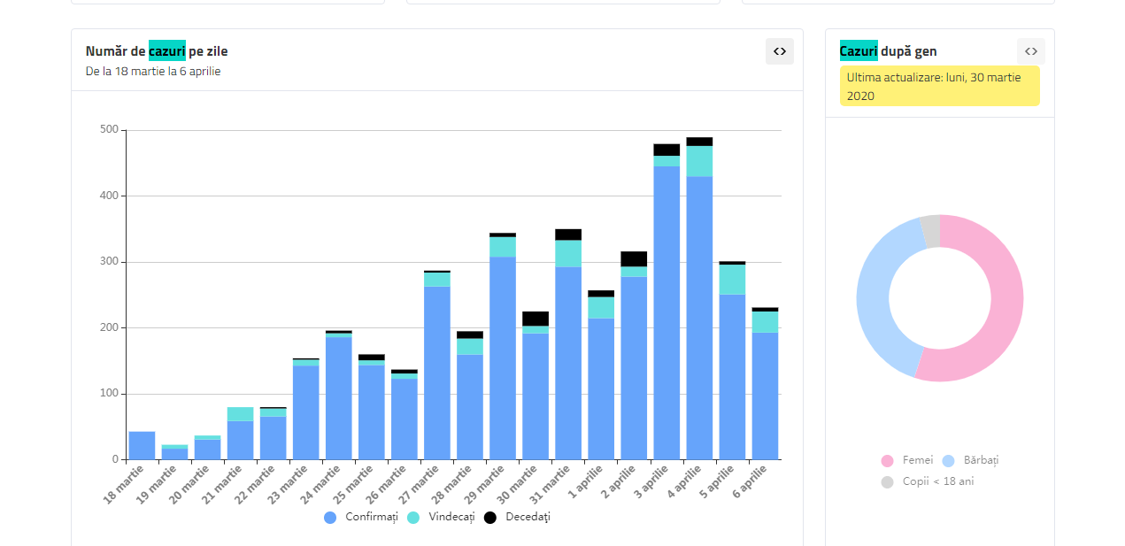Image resolution: width=1125 pixels, height=546 pixels.
Task: Toggle Confirmați series in chart legend
Action: pyautogui.click(x=361, y=517)
